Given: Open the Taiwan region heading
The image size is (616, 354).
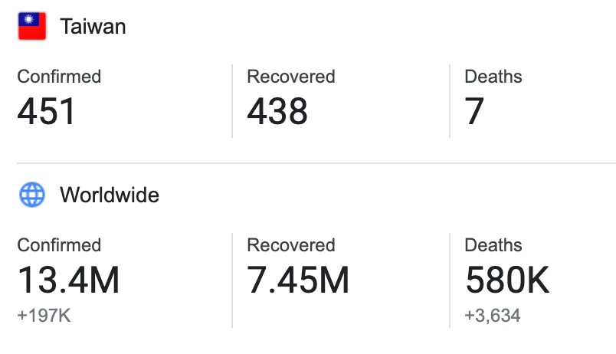Looking at the screenshot, I should pyautogui.click(x=93, y=27).
